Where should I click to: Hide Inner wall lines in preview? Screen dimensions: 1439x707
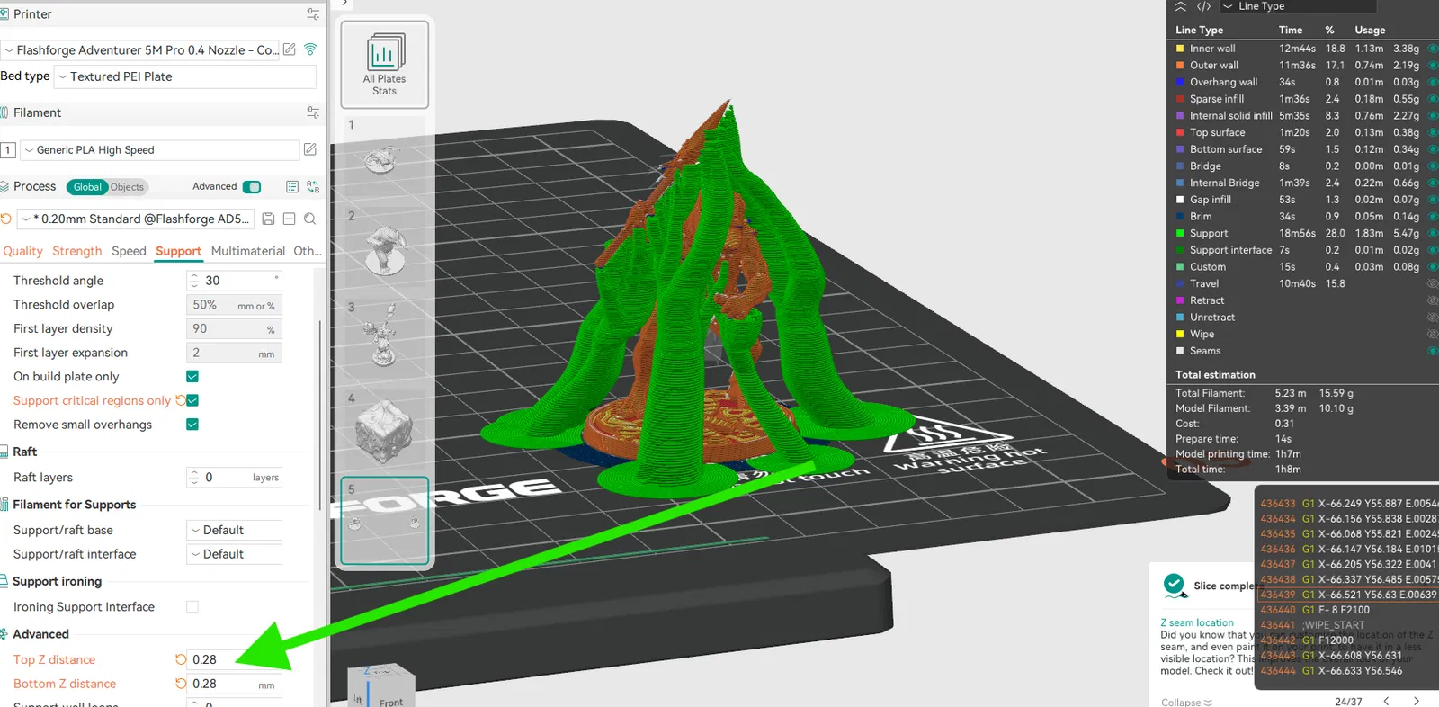[1433, 49]
